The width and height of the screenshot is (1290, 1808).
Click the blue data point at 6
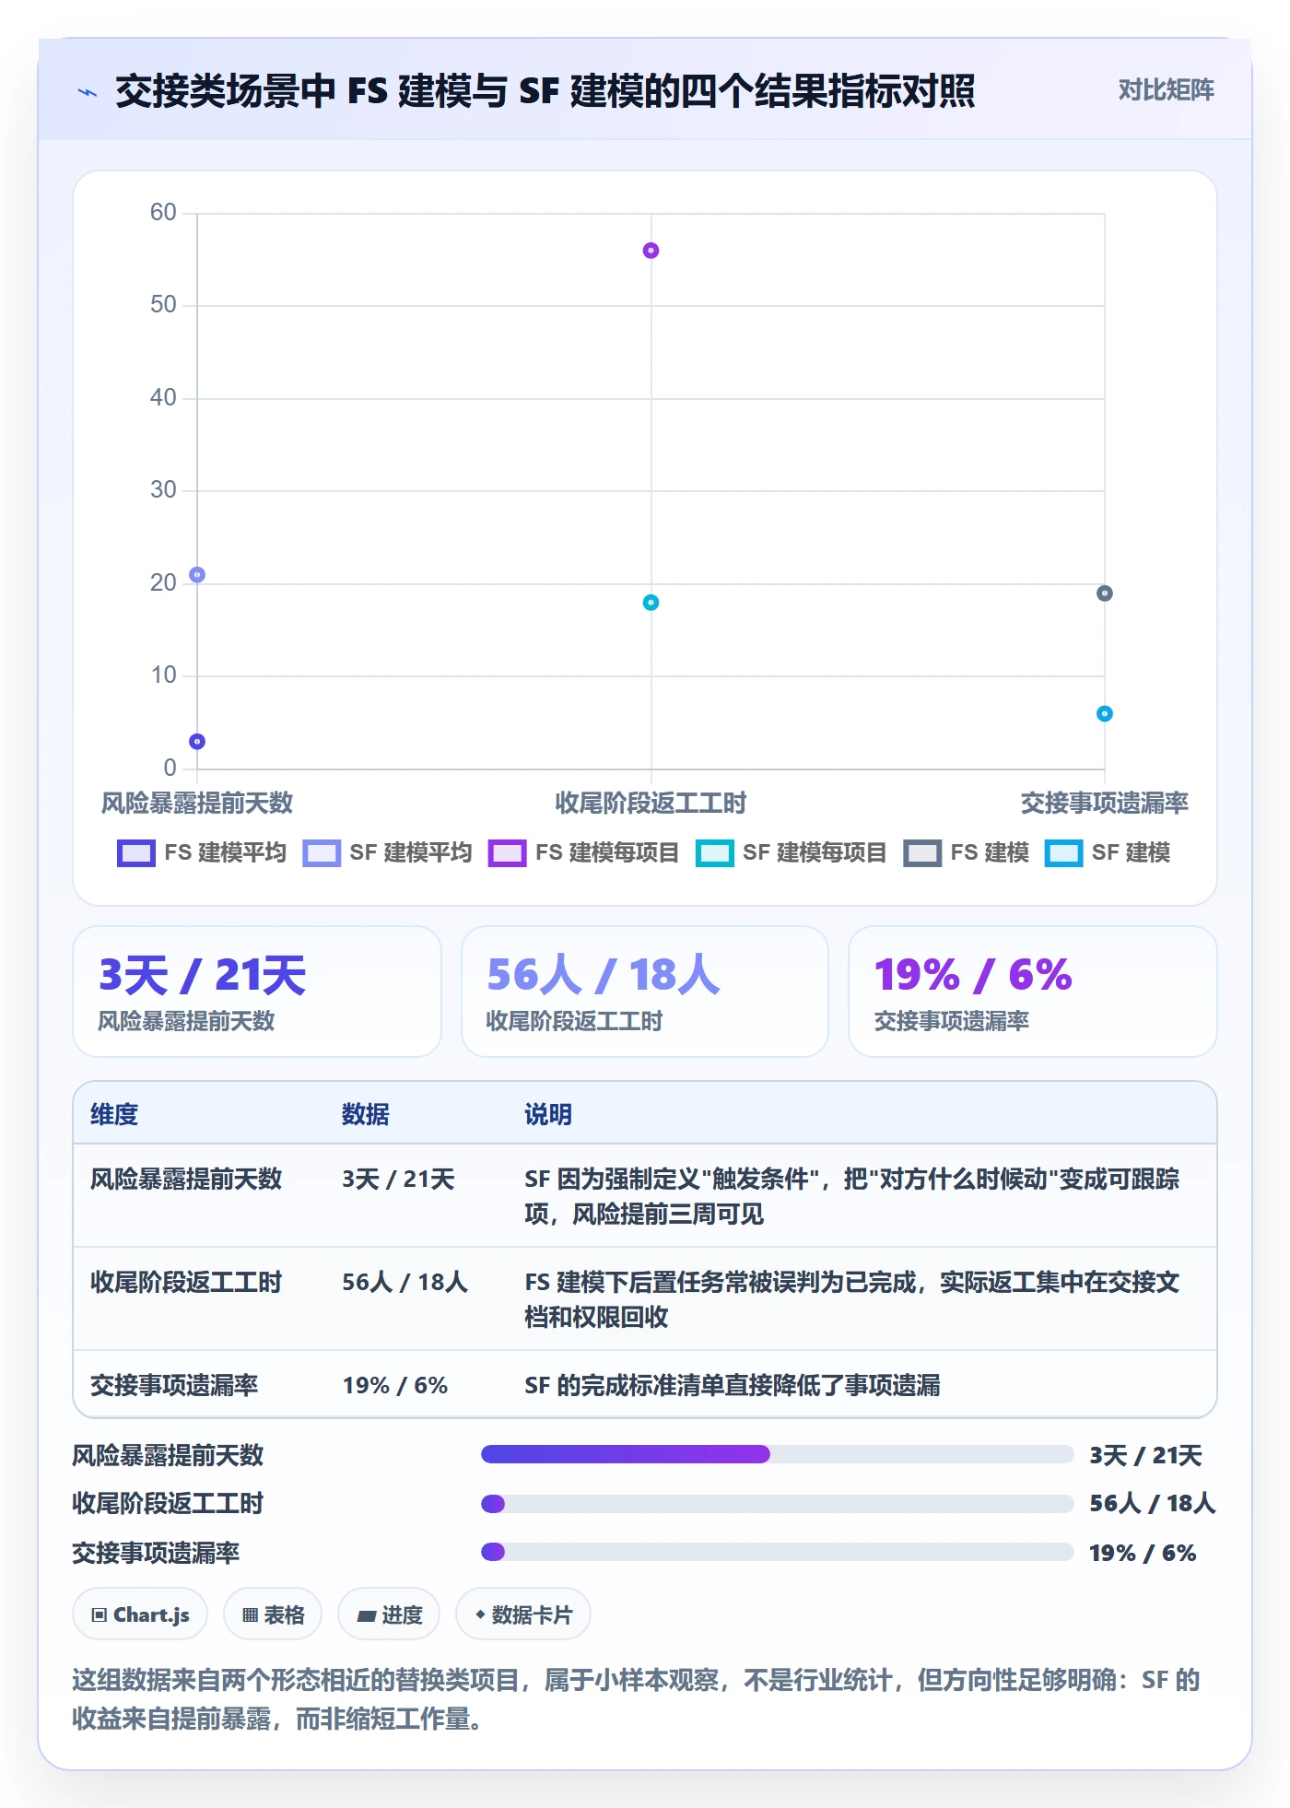pos(1104,713)
